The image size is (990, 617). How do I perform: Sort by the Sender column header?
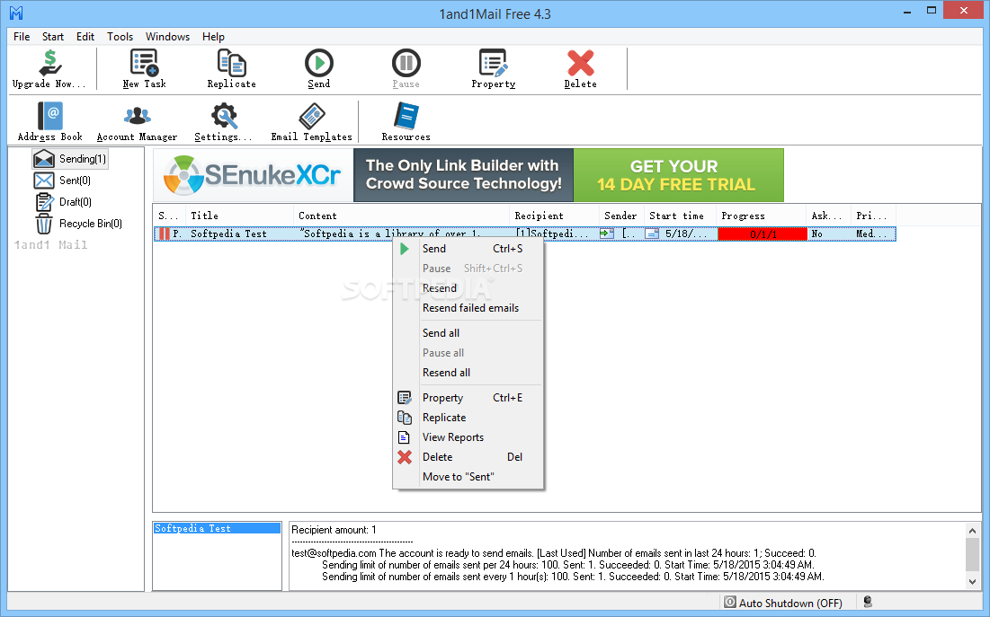coord(622,216)
